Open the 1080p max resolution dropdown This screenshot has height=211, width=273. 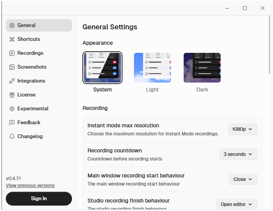pos(243,129)
